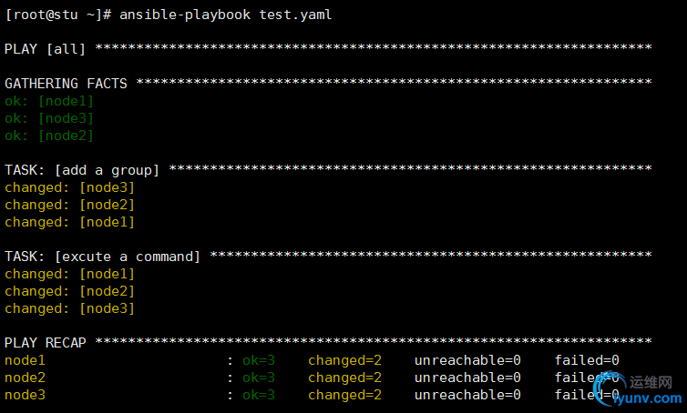Select changed: [node1] under add a group
The width and height of the screenshot is (687, 413).
(69, 222)
